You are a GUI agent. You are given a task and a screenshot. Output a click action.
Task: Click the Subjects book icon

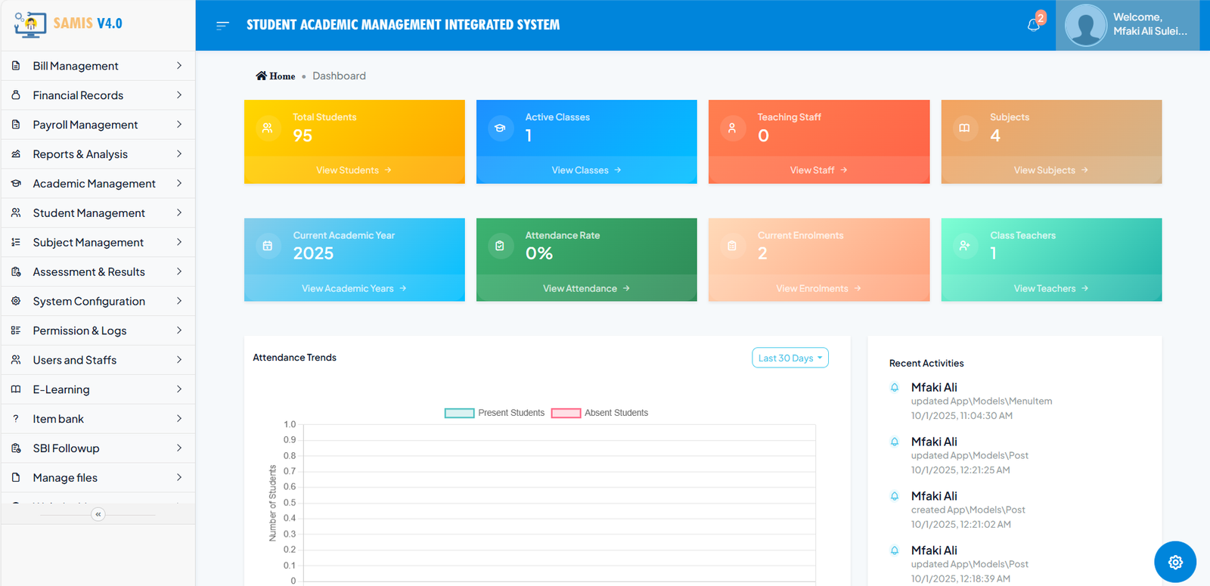tap(964, 129)
